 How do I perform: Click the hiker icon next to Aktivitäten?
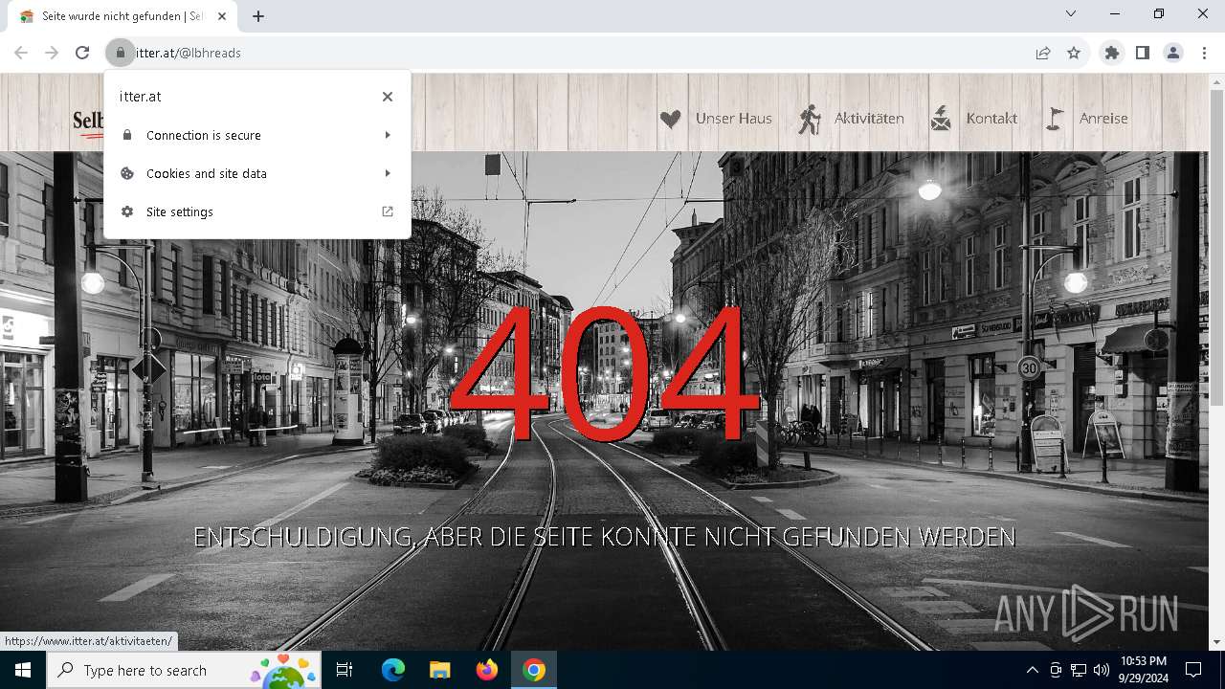coord(810,119)
